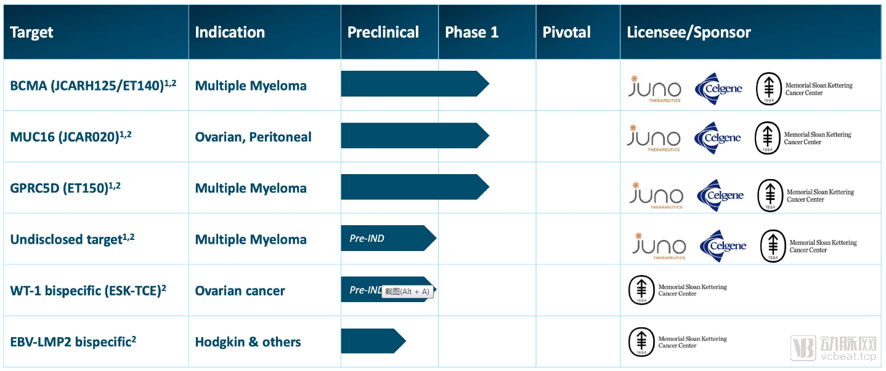The image size is (886, 371).
Task: Click Memorial Sloan Kettering logo in WT-1 bispecific row
Action: click(678, 290)
